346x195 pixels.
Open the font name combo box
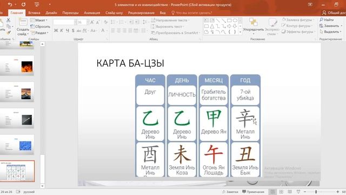click(65, 22)
